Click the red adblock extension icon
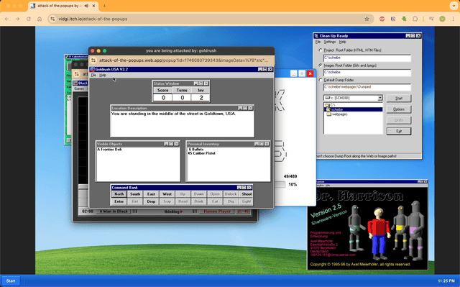The height and width of the screenshot is (287, 460). [382, 19]
